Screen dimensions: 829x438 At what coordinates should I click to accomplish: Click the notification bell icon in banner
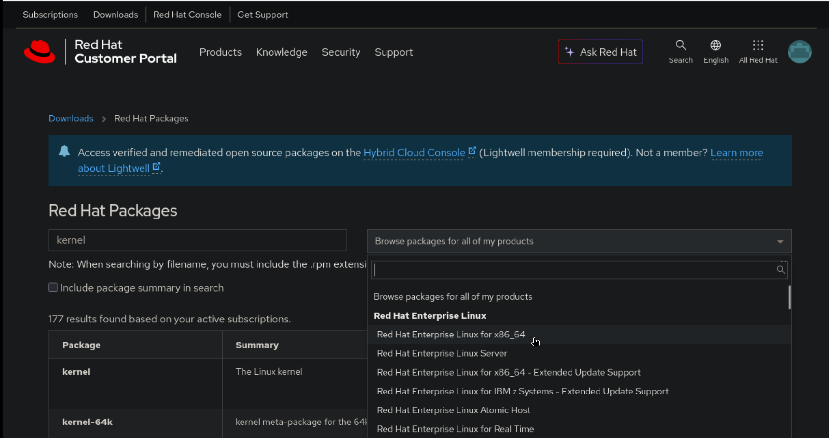click(64, 151)
